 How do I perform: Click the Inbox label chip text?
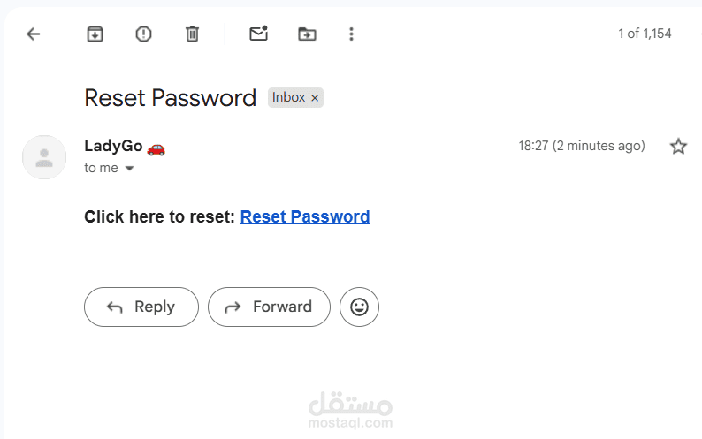288,97
